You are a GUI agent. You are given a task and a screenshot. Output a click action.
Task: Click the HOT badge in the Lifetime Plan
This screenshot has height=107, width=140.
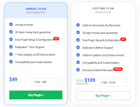point(123,39)
